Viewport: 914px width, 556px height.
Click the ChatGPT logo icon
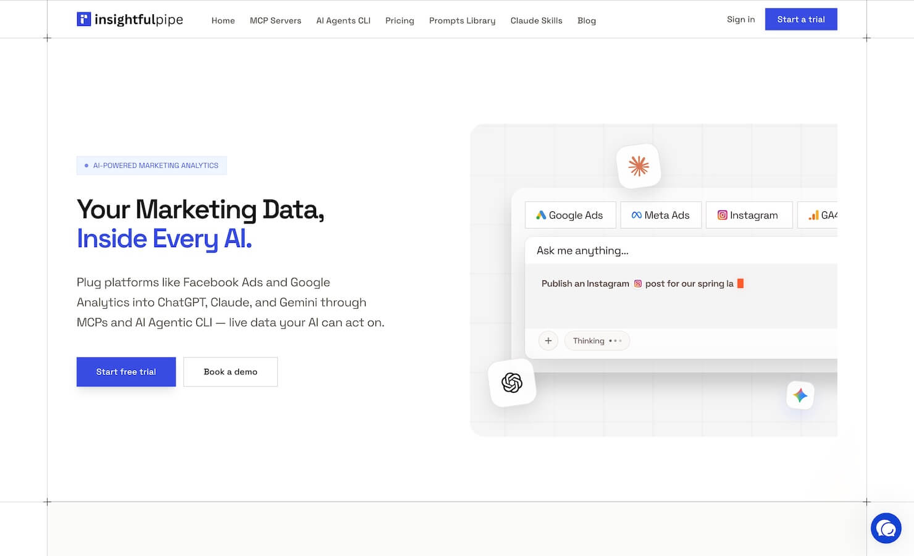click(x=512, y=383)
